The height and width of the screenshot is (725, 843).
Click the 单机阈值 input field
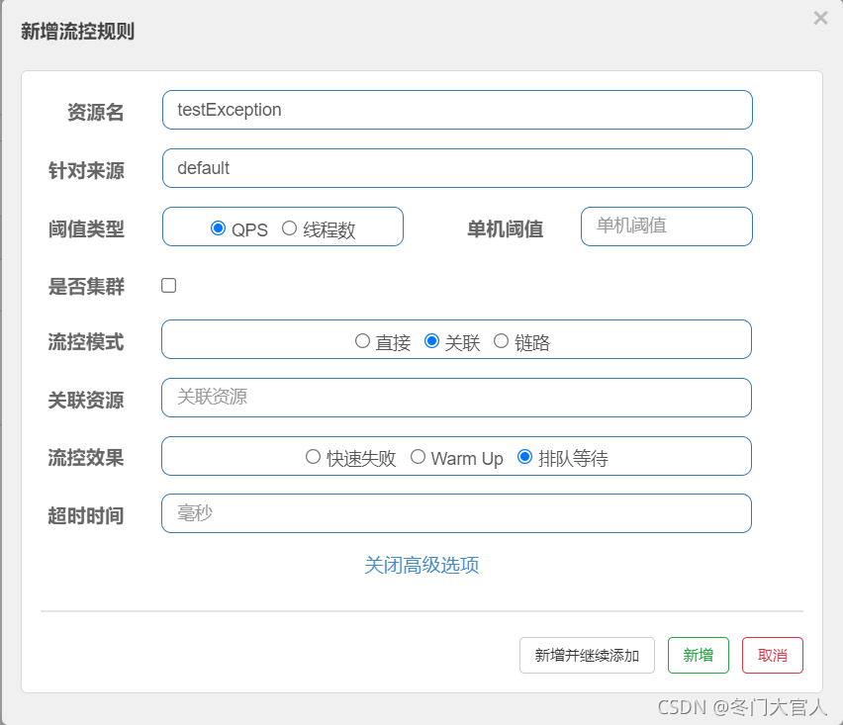tap(666, 227)
